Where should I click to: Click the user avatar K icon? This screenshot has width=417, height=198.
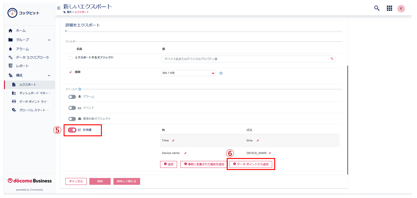pos(401,8)
